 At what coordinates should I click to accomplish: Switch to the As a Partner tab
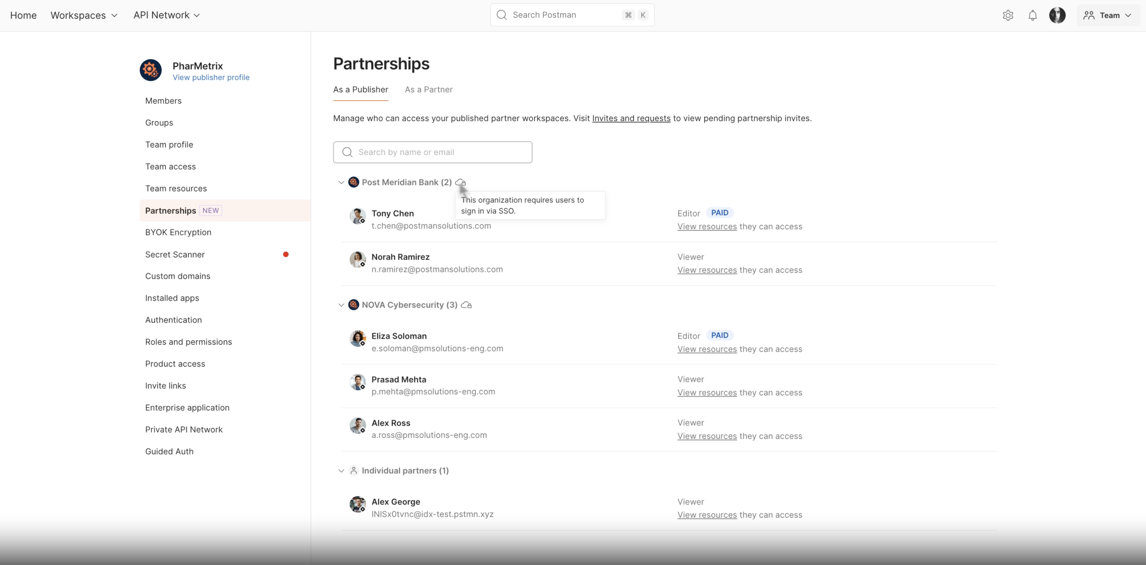428,89
